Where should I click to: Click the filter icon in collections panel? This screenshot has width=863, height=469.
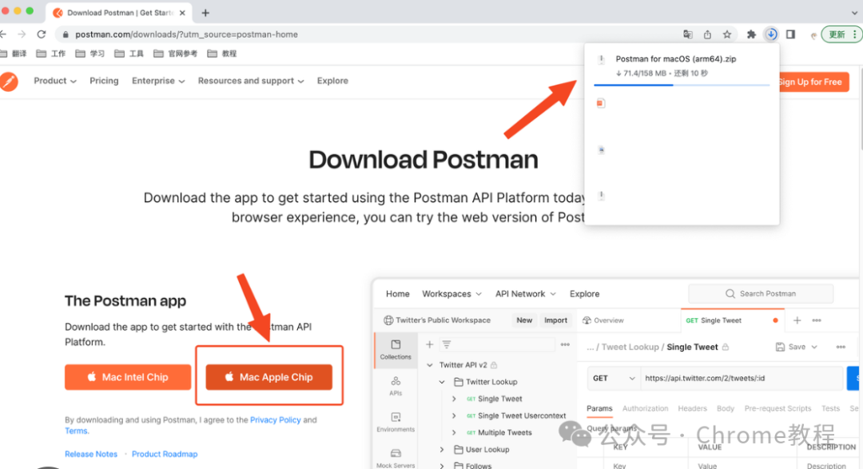tap(447, 344)
